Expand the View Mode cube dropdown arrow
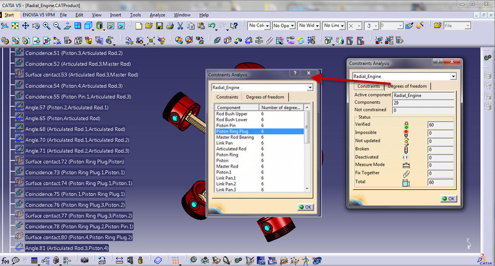 [x=93, y=30]
